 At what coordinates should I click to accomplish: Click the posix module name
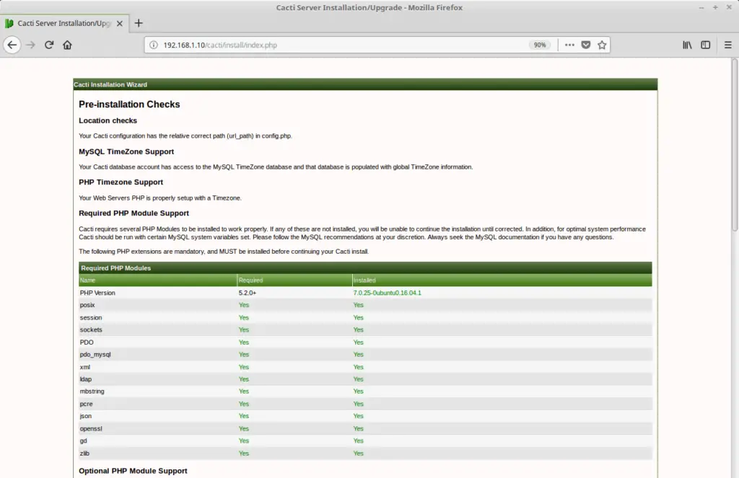pyautogui.click(x=87, y=305)
